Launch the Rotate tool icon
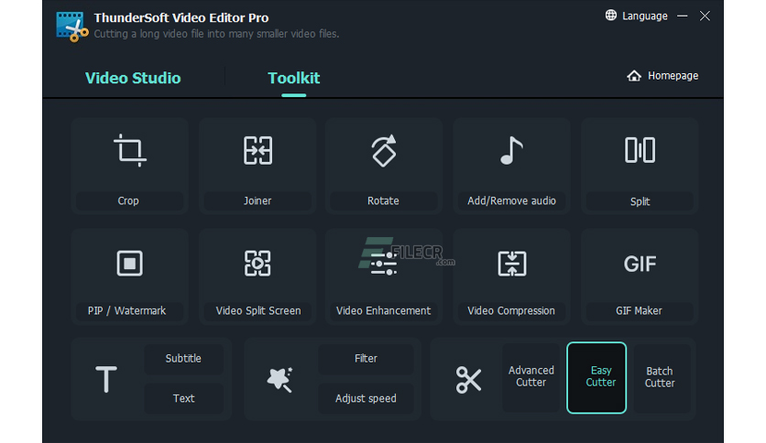 pos(384,151)
